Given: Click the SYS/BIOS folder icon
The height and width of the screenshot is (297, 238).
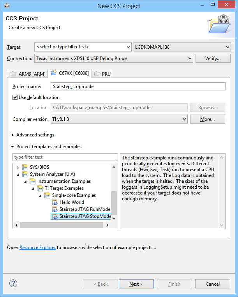Looking at the screenshot, I should click(25, 167).
